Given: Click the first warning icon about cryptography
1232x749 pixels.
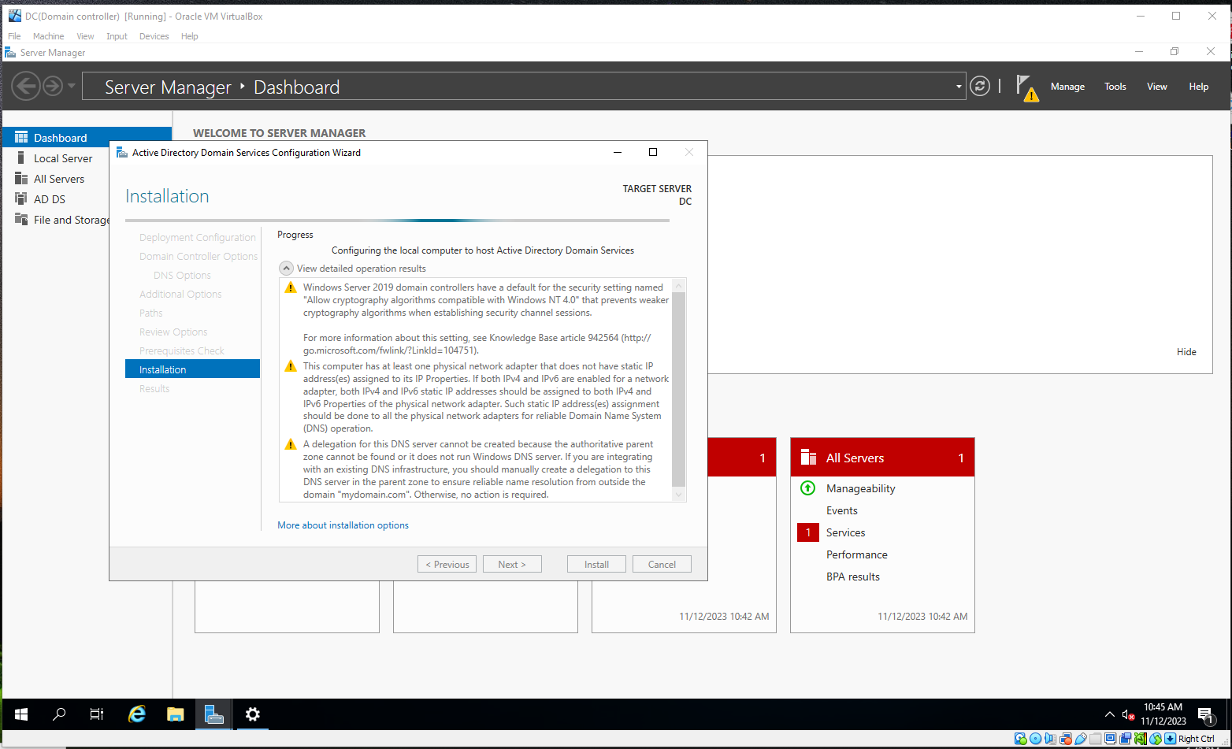Looking at the screenshot, I should click(x=291, y=287).
